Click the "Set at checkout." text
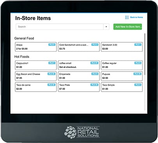Viewport: 158px width, 143px height. click(68, 67)
